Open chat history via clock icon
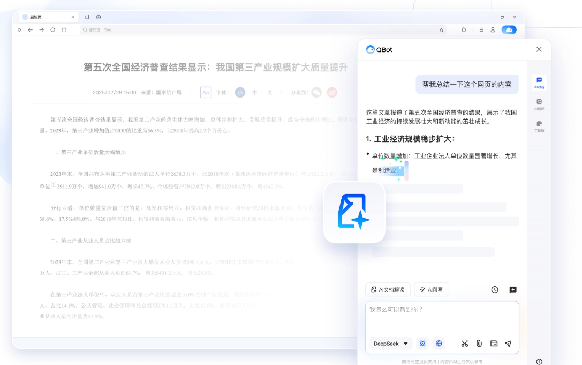582x365 pixels. (x=495, y=289)
